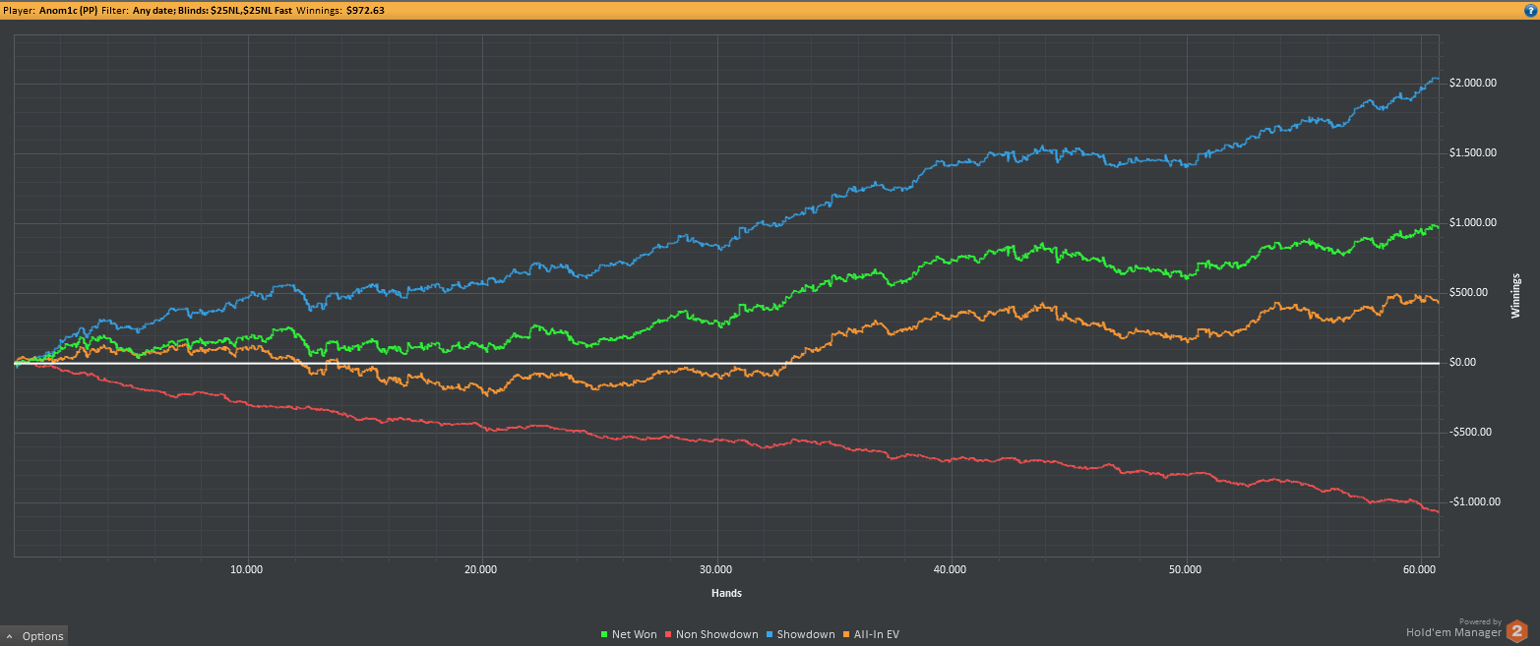Click the Player: Anom1c (PP) header text
The width and height of the screenshot is (1540, 646).
tap(49, 9)
